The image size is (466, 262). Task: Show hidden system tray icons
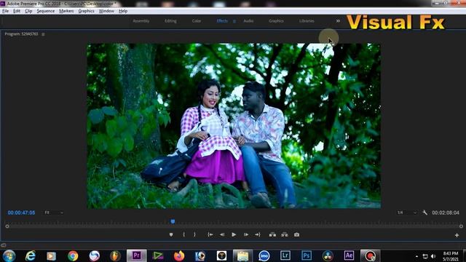pos(416,256)
